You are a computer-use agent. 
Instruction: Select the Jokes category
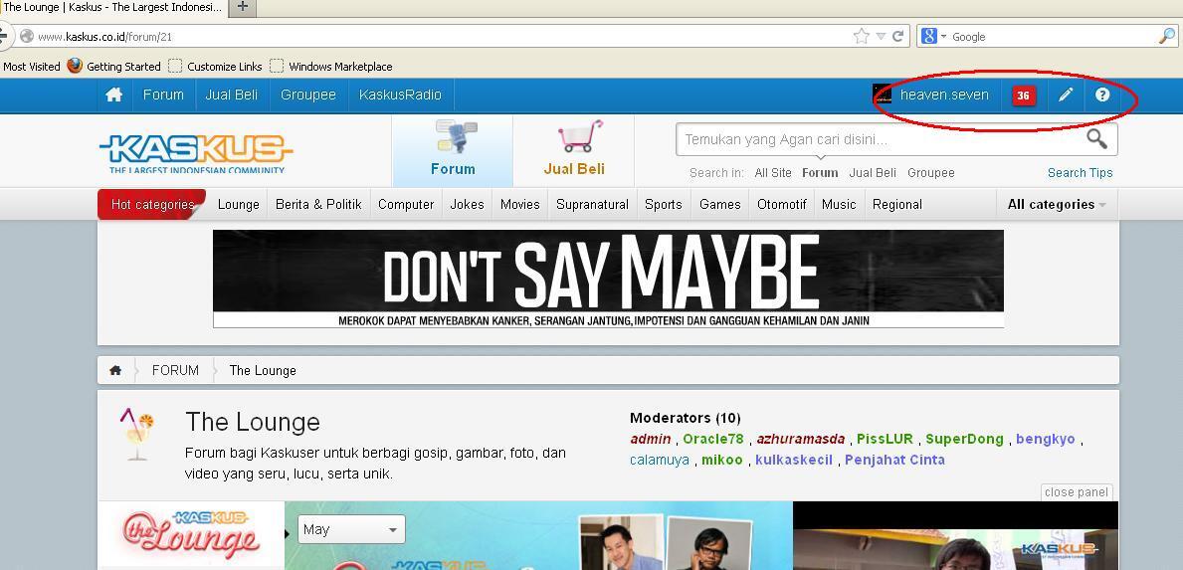tap(467, 204)
